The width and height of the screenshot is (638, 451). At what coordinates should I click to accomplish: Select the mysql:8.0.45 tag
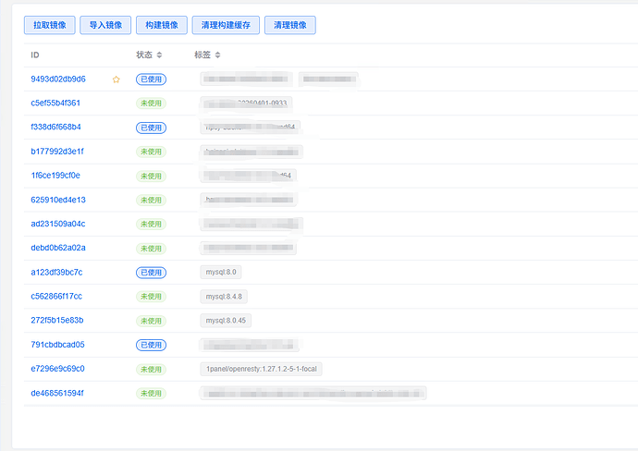pos(226,321)
